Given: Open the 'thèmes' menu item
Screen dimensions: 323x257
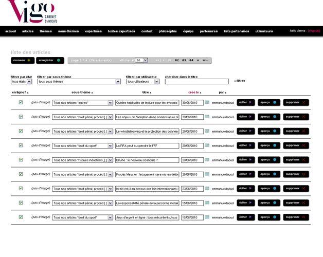Looking at the screenshot, I should 46,31.
